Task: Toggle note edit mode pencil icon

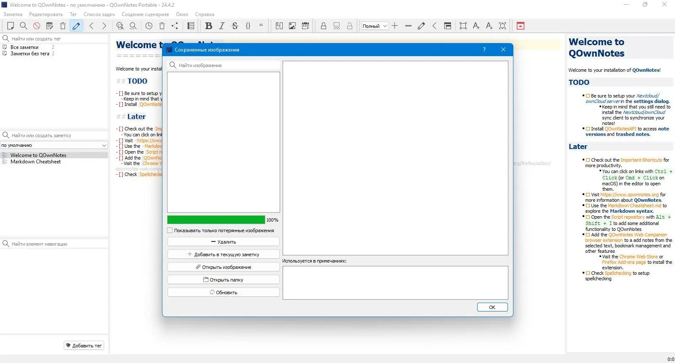Action: [76, 26]
